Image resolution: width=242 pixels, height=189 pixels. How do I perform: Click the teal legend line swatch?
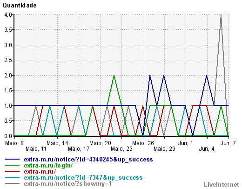(12, 177)
